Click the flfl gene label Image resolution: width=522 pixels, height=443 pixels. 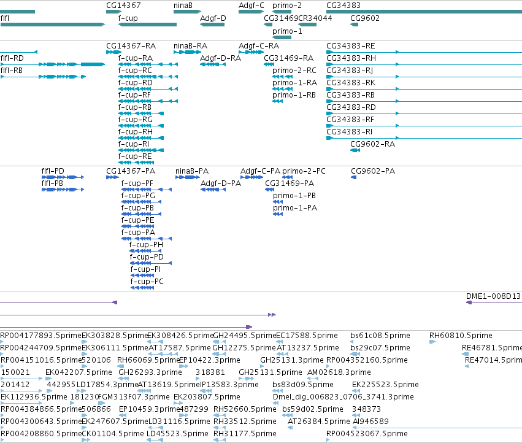[x=5, y=18]
